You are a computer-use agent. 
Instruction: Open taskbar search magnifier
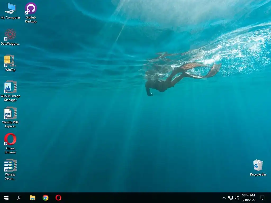pyautogui.click(x=19, y=198)
